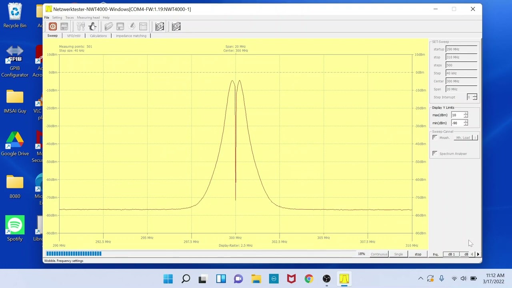
Task: Click the Mh. Load button
Action: (463, 138)
